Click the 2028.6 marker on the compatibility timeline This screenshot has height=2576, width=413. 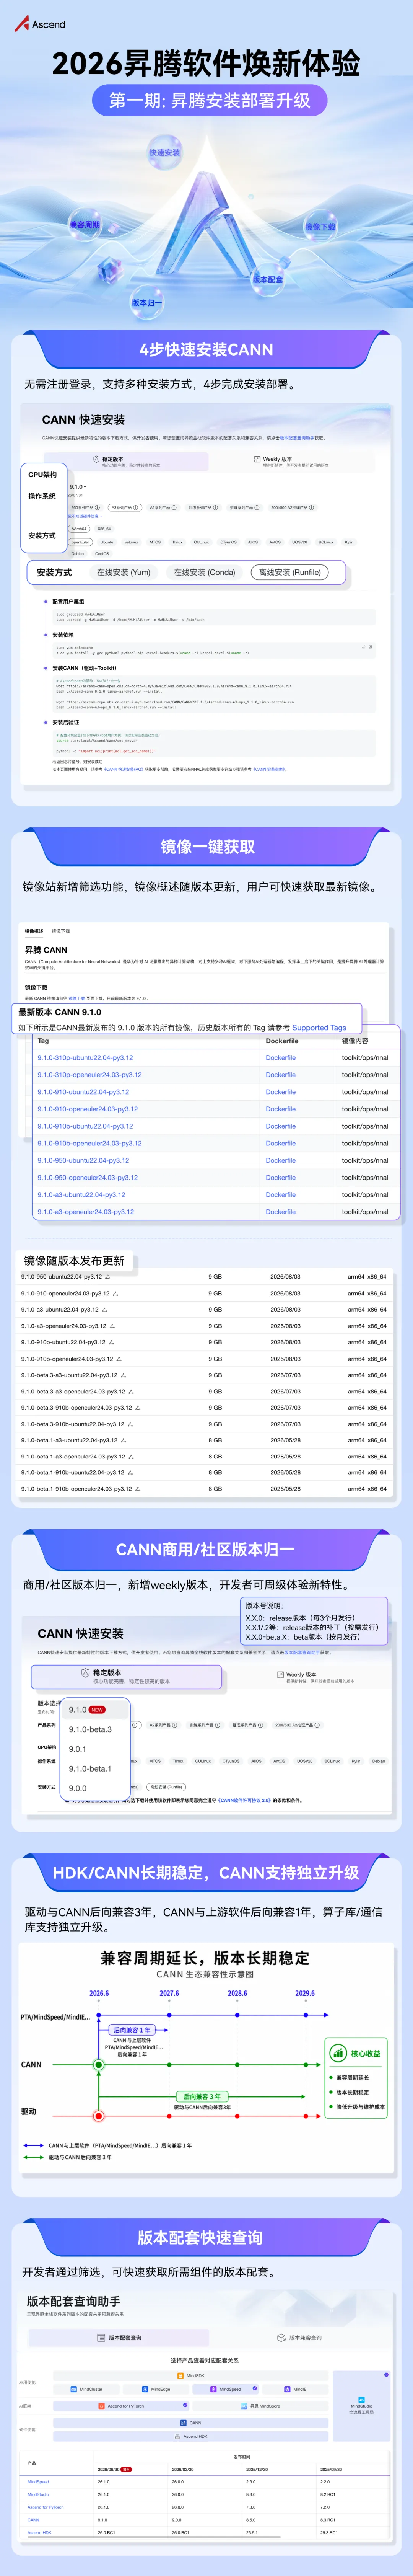(237, 1993)
